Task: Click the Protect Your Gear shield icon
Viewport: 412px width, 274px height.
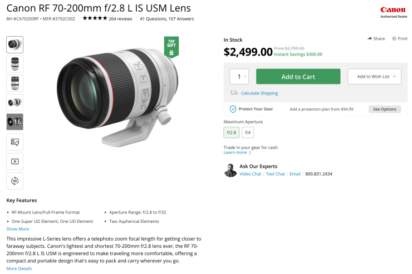Action: [233, 109]
